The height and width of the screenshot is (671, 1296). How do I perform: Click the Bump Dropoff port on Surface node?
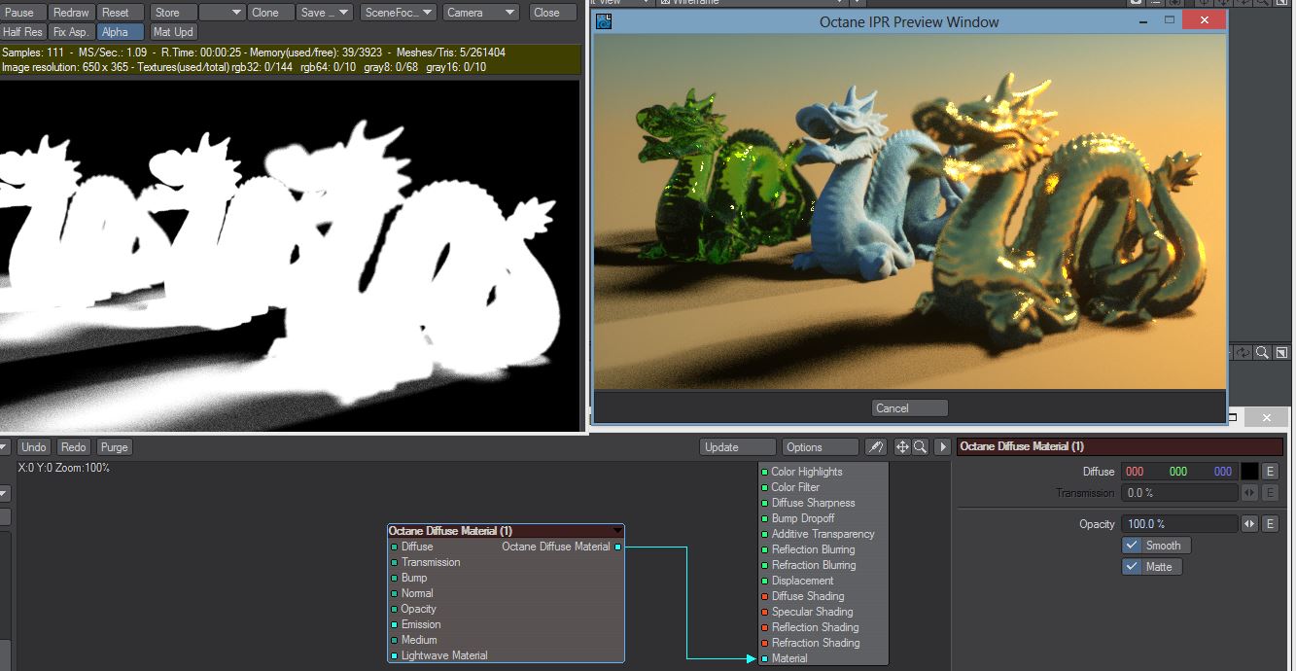point(764,518)
